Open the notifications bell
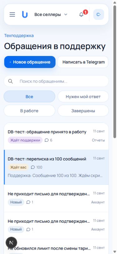 81,15
